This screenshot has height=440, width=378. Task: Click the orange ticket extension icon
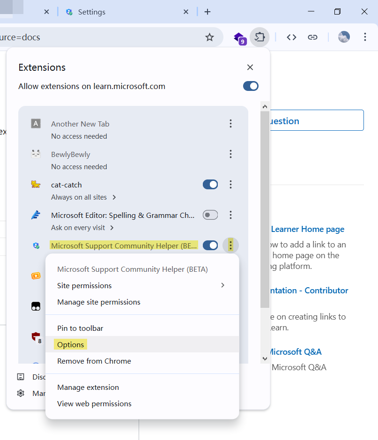coord(36,276)
